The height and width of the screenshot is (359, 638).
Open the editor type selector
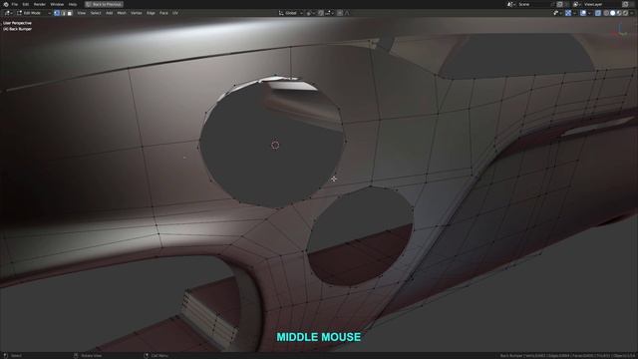(x=8, y=13)
